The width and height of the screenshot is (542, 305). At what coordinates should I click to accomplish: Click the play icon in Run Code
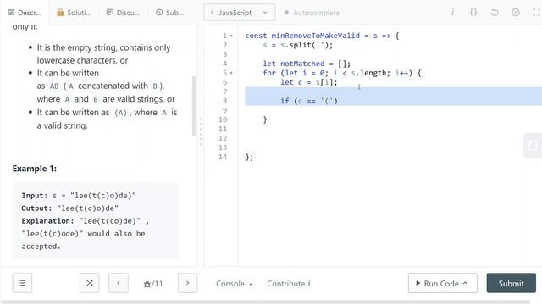pos(418,283)
